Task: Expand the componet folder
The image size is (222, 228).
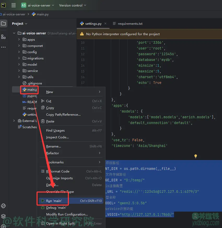Action: 19,46
